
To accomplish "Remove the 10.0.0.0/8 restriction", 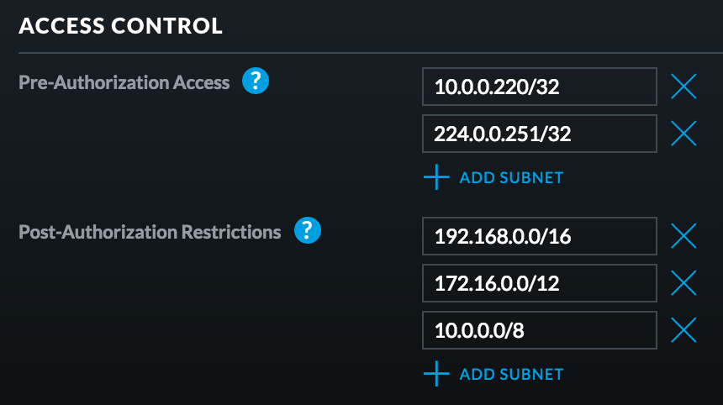I will pyautogui.click(x=683, y=330).
